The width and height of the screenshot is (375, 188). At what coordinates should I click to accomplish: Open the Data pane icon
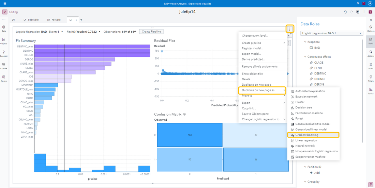4,28
